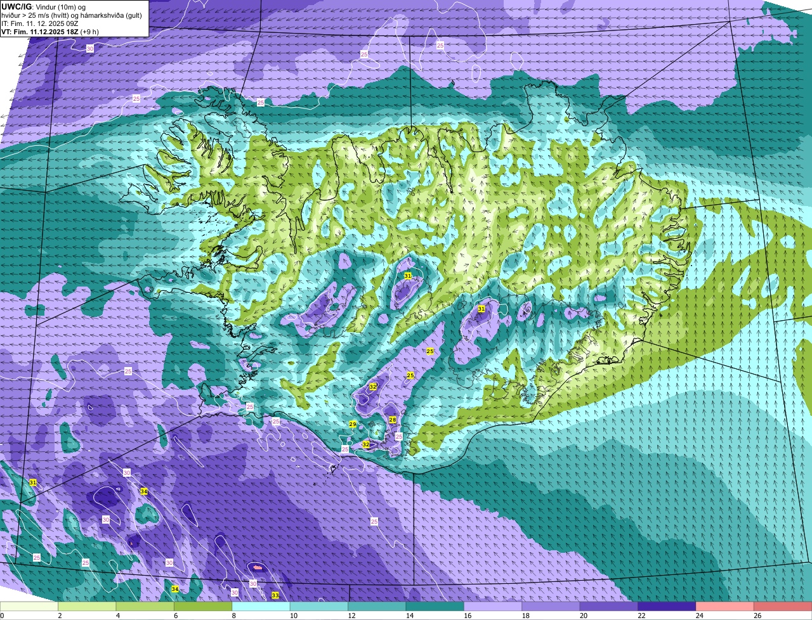
Task: Click the 22–24 m/s dark indigo legend swatch
Action: pos(667,607)
